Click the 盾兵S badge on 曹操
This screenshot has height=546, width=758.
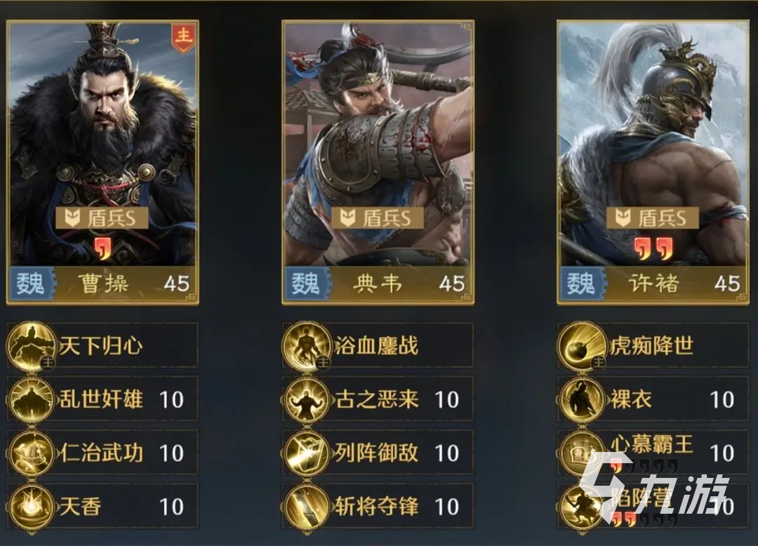tap(102, 218)
